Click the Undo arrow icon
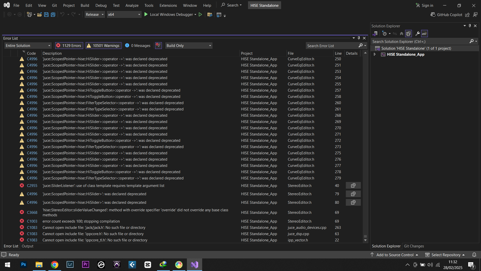The image size is (481, 271). click(62, 14)
